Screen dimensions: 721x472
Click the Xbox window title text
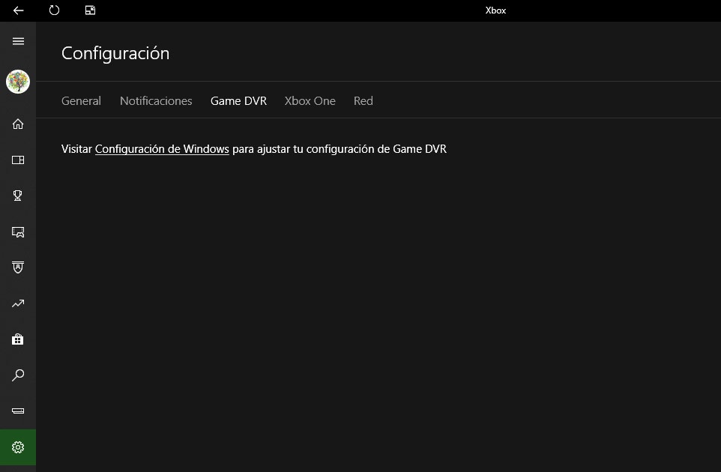coord(495,10)
